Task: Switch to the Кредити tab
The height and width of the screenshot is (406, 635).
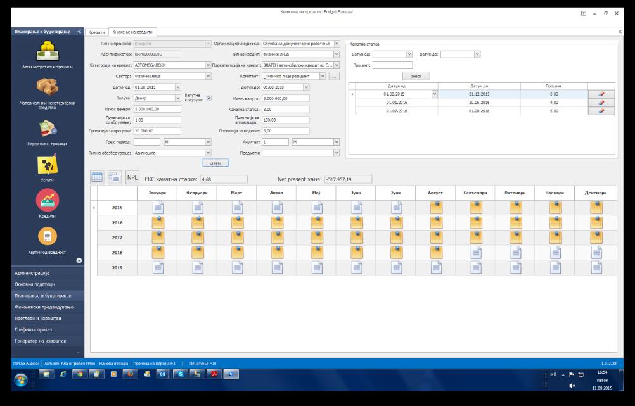Action: (96, 32)
